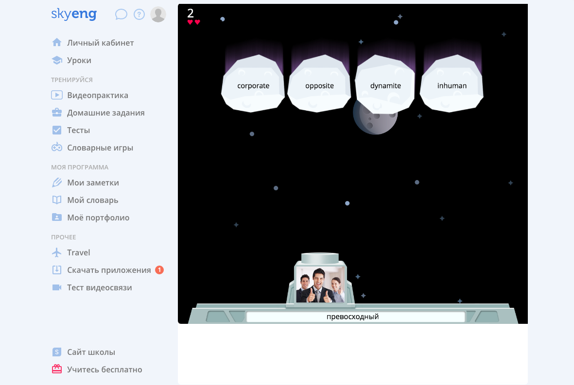The height and width of the screenshot is (385, 574).
Task: Click the gift icon beside Учитесь бесплатно
Action: pyautogui.click(x=57, y=369)
